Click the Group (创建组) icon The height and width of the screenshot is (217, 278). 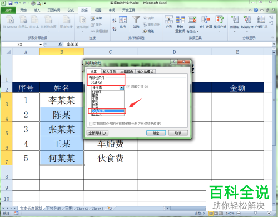[235, 19]
